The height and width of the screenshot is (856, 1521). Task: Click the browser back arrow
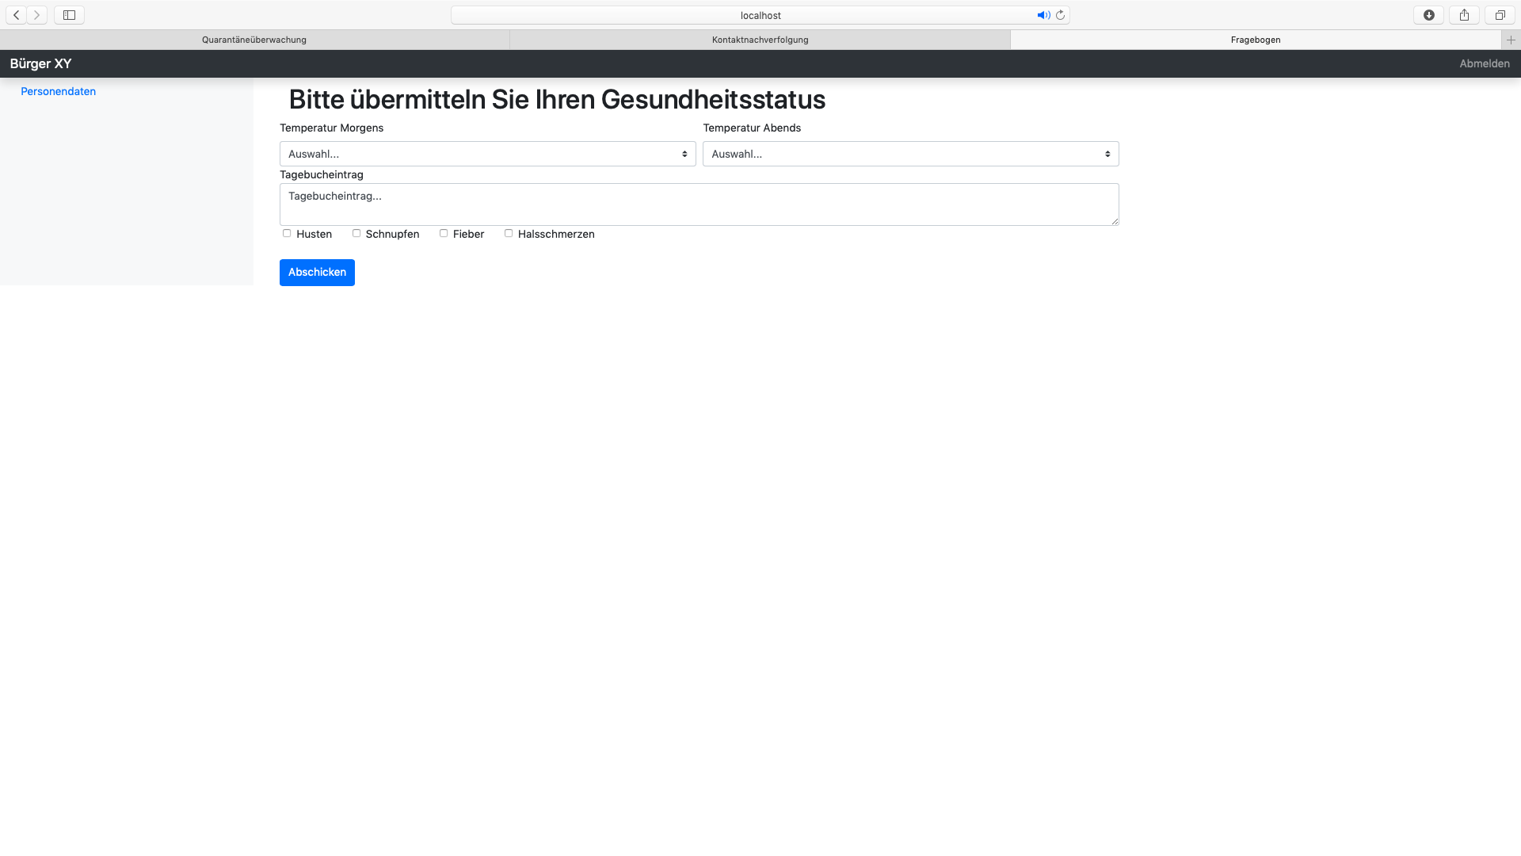click(16, 15)
